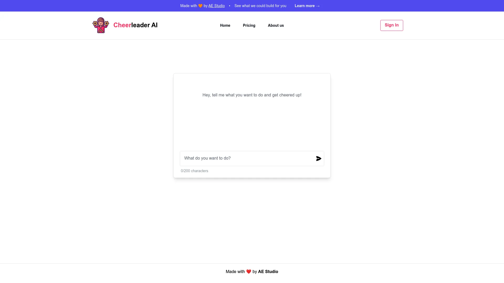
Task: Click the bullet separator dot icon
Action: 229,6
